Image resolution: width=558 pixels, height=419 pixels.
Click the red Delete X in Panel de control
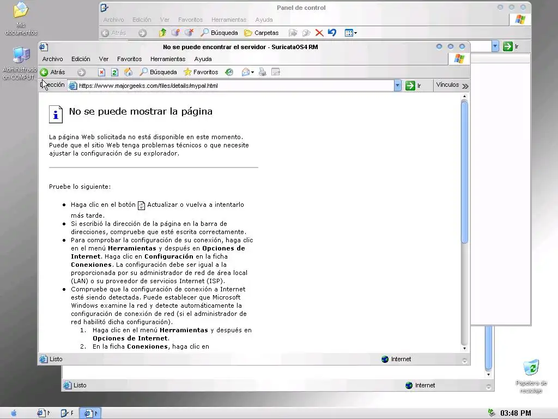point(319,33)
